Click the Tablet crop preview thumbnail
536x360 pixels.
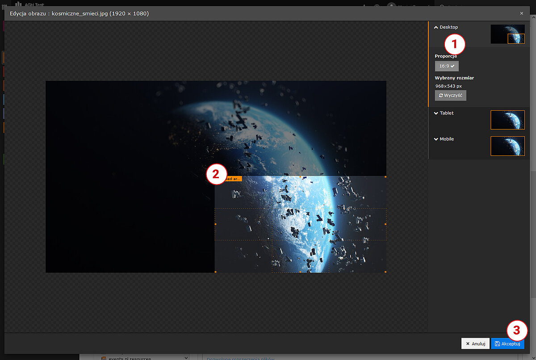[x=507, y=120]
